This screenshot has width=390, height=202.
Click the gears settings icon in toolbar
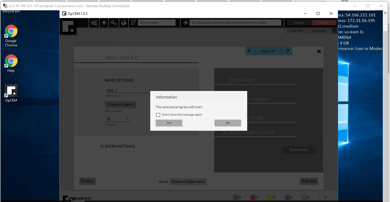click(x=94, y=23)
